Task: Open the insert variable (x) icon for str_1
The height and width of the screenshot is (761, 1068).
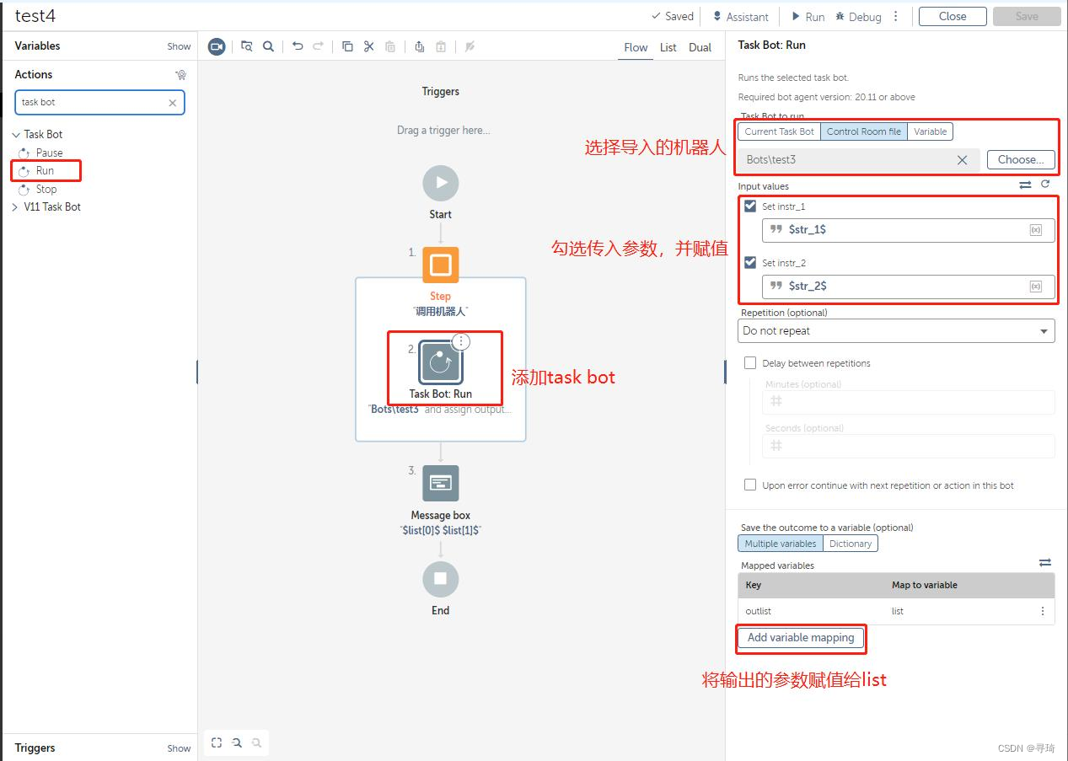Action: click(1035, 229)
